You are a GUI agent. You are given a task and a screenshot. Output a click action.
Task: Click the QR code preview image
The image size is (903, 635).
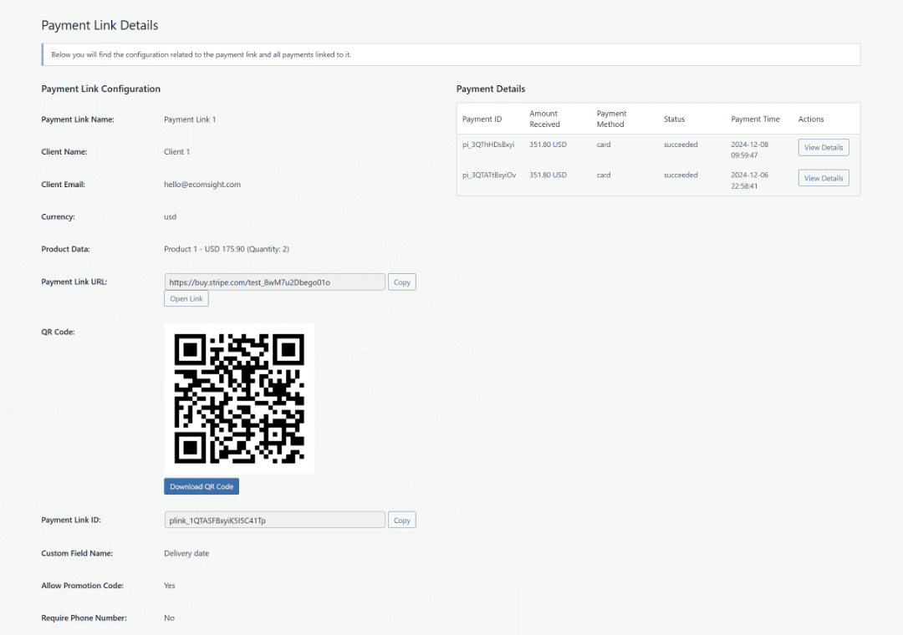[x=239, y=398]
